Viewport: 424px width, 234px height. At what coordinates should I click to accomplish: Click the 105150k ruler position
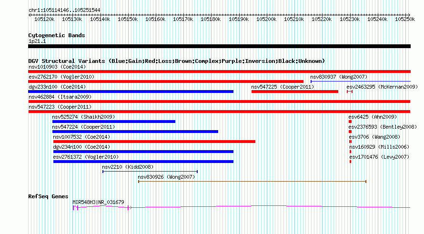(x=128, y=19)
